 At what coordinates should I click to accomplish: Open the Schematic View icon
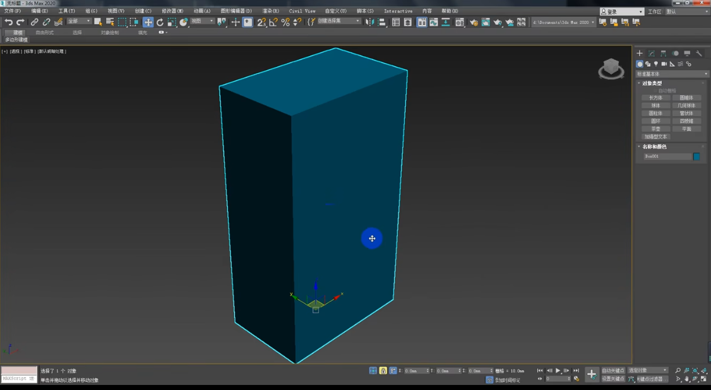[x=446, y=21]
